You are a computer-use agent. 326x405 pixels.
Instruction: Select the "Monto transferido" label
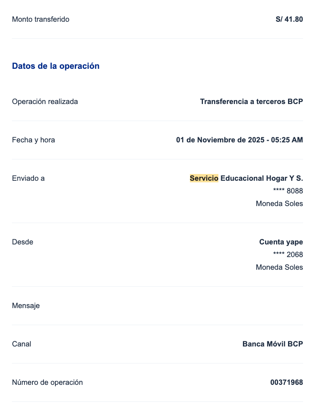pyautogui.click(x=41, y=19)
